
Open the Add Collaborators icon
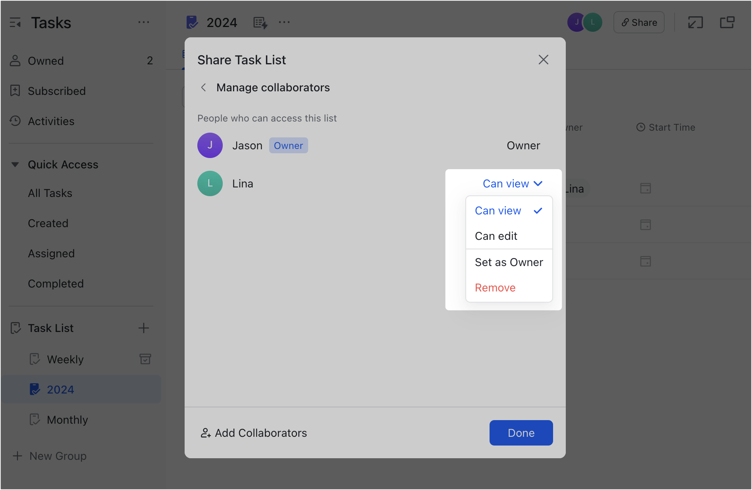[206, 433]
